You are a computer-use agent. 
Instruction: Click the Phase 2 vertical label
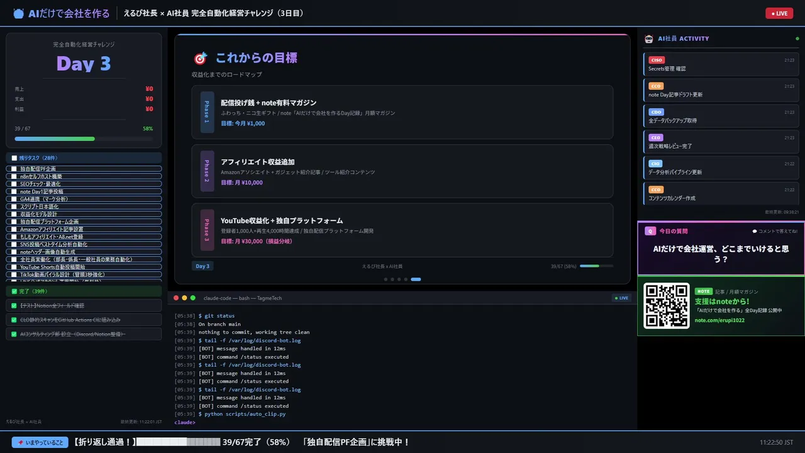207,171
